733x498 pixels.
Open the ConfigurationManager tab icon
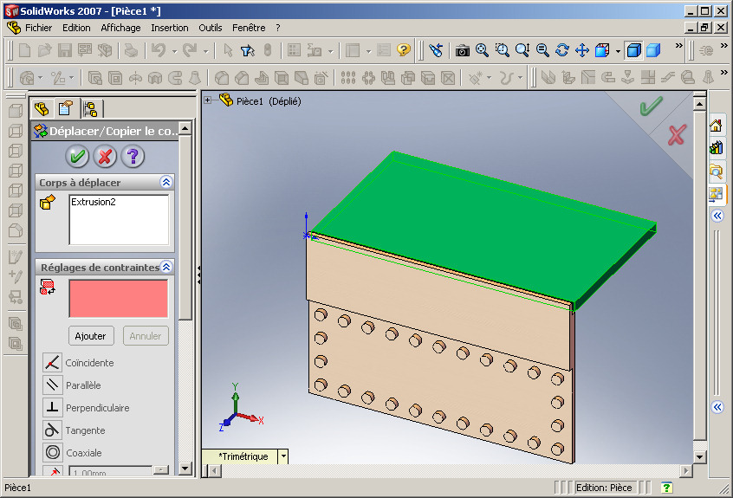[90, 109]
